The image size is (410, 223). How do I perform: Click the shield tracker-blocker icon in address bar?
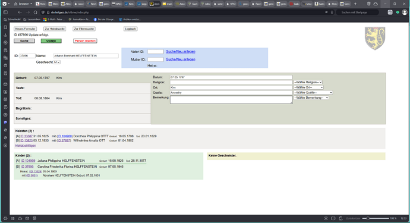pyautogui.click(x=43, y=12)
